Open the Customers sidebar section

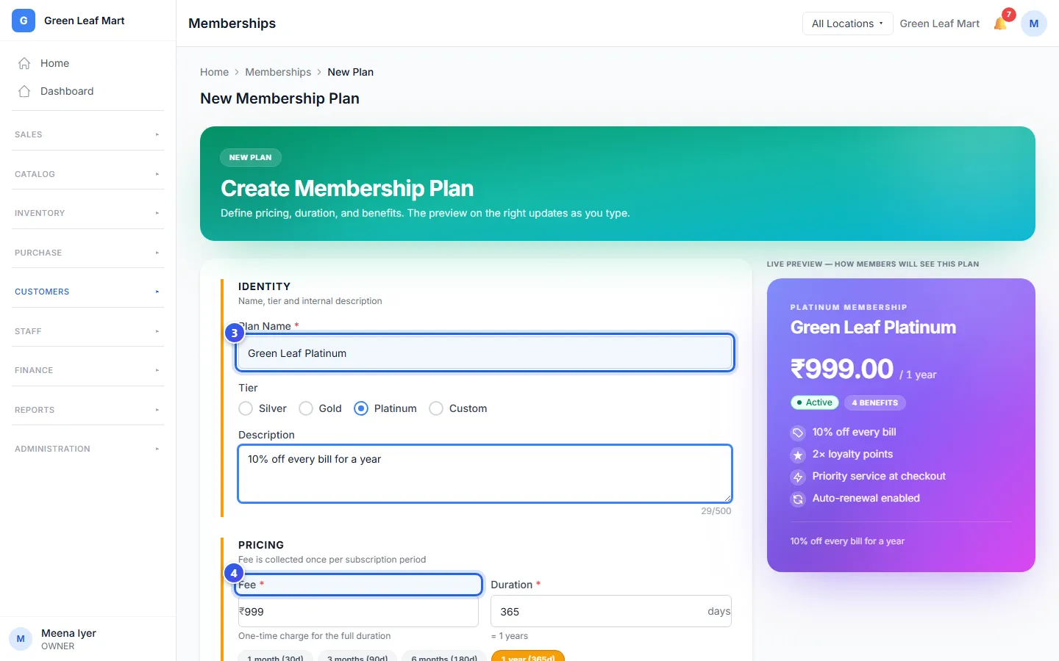click(88, 292)
